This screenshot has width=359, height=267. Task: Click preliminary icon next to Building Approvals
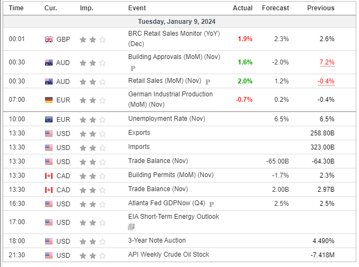coord(132,68)
